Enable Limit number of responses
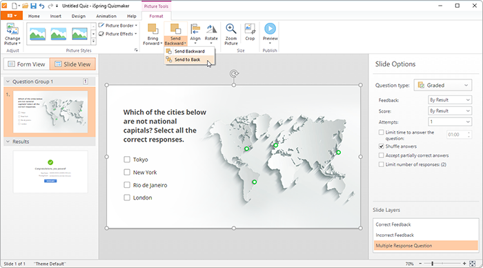This screenshot has width=483, height=268. [x=382, y=164]
